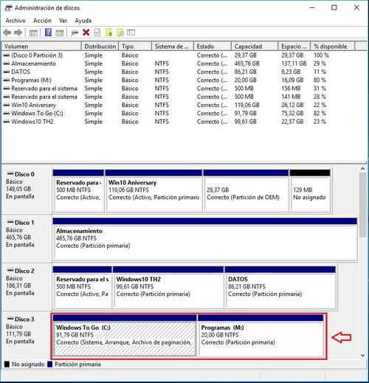Click the Disco 2 disk icon
The height and width of the screenshot is (383, 369).
(10, 270)
